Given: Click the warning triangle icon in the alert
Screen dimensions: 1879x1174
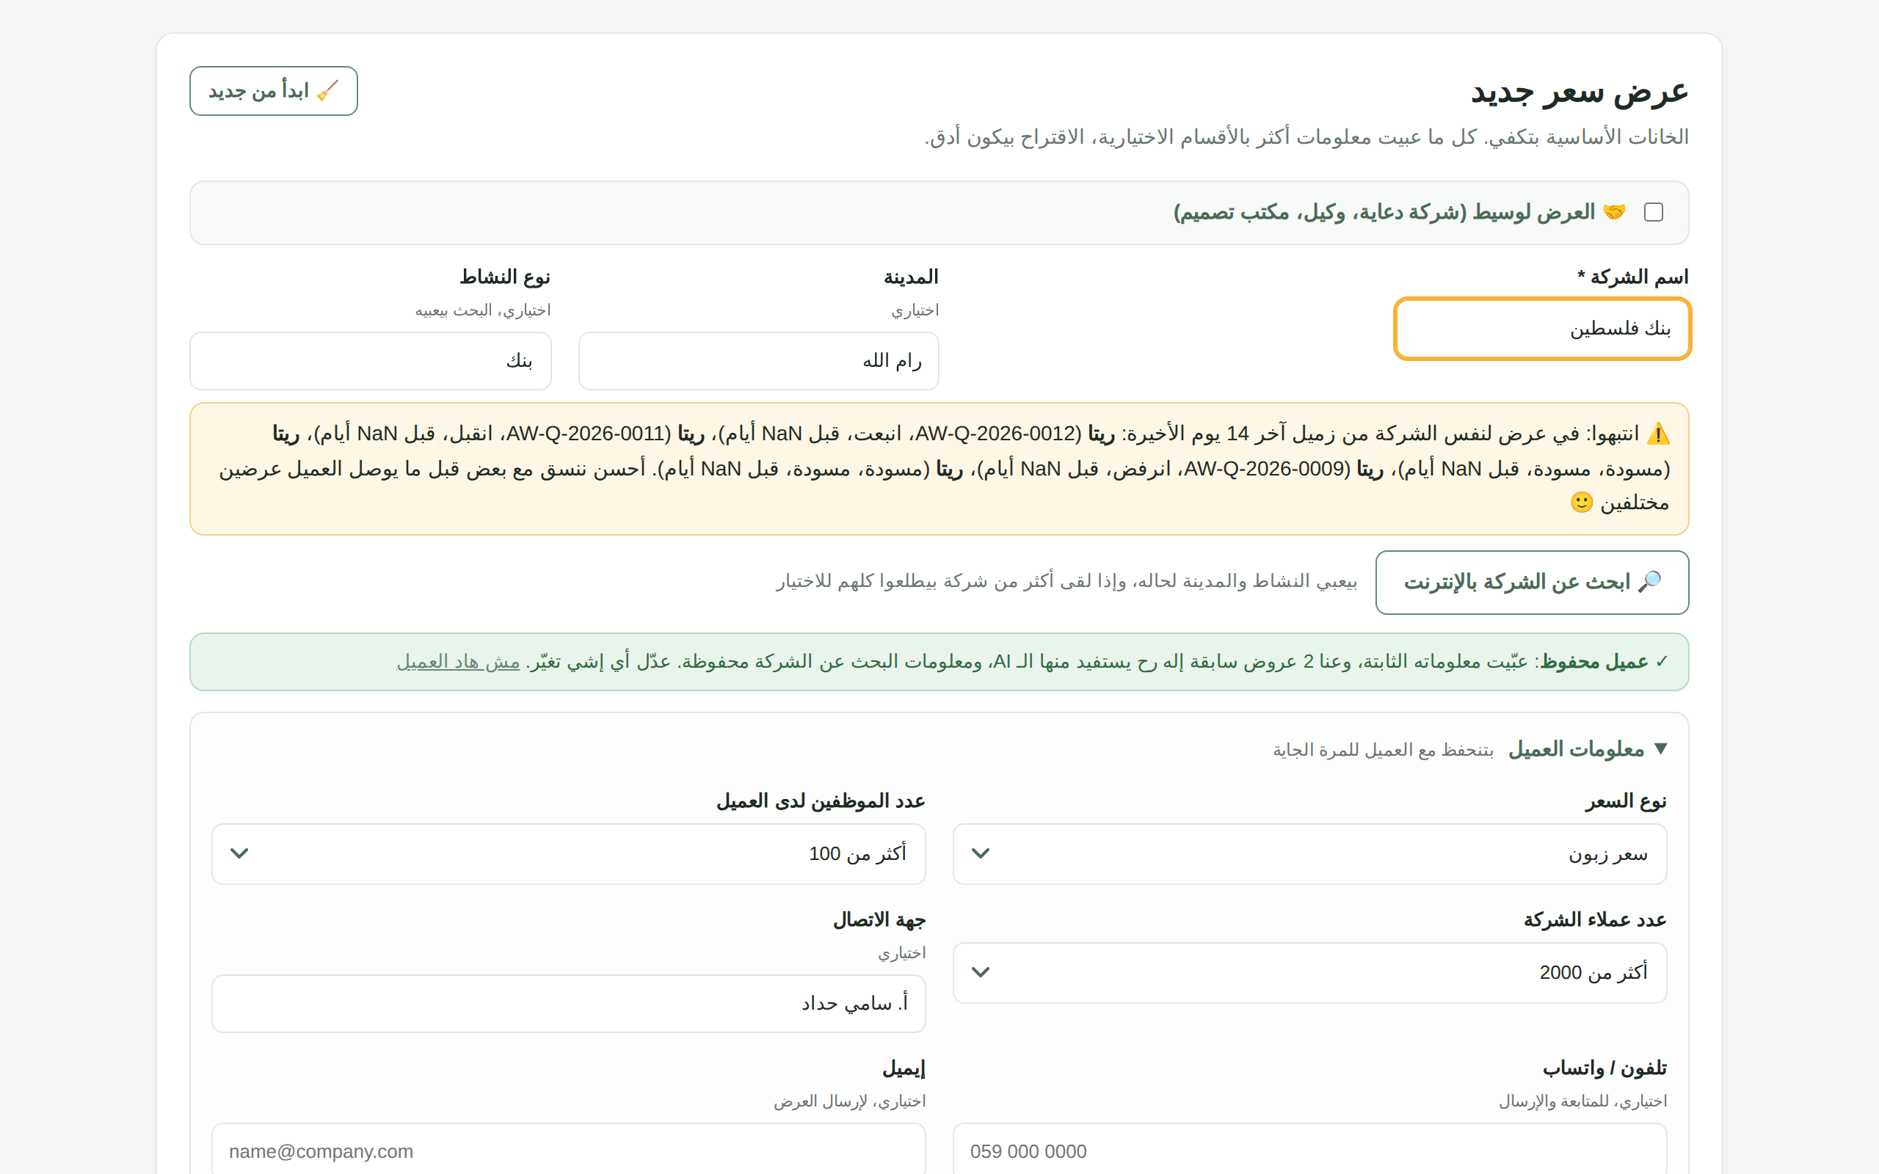Looking at the screenshot, I should [x=1658, y=433].
